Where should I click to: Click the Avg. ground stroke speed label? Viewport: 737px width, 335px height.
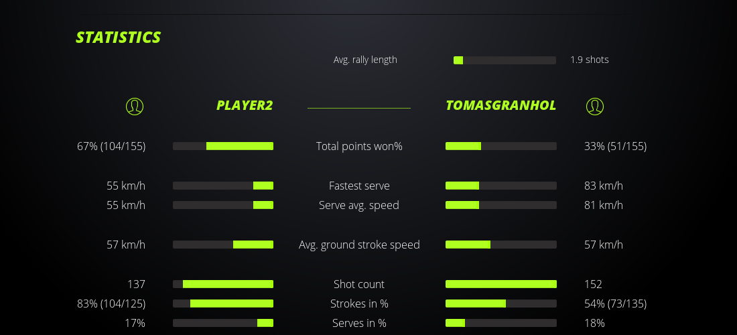point(359,245)
